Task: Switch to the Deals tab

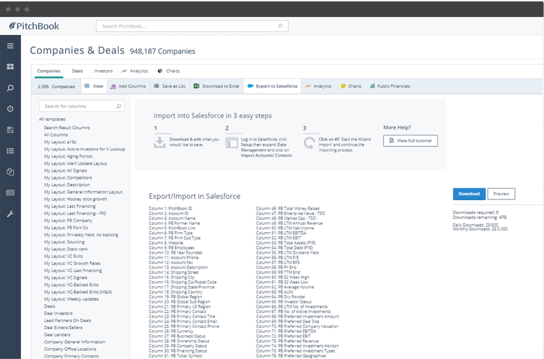Action: pyautogui.click(x=77, y=71)
